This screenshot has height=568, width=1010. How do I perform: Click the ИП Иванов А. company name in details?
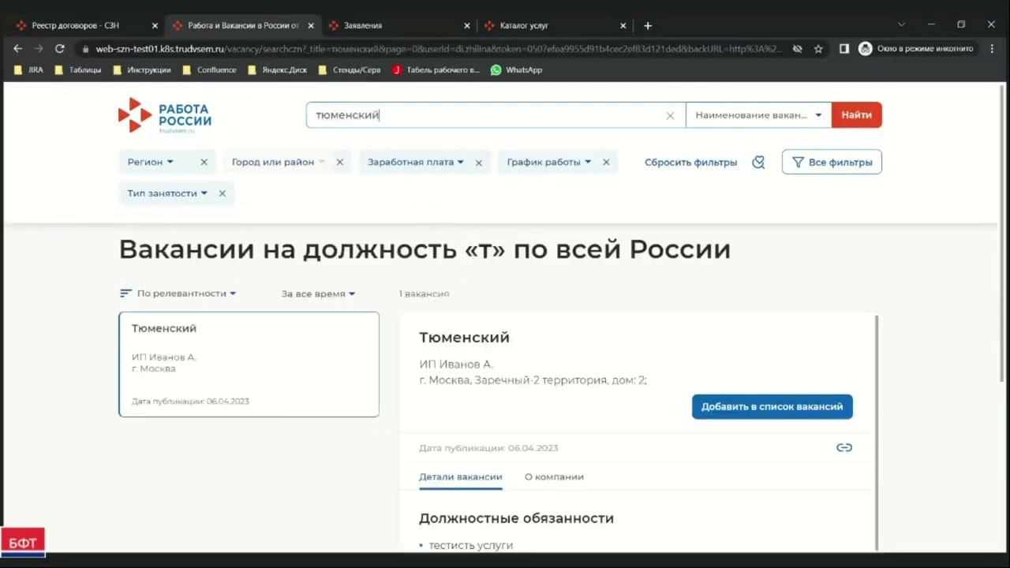[456, 364]
